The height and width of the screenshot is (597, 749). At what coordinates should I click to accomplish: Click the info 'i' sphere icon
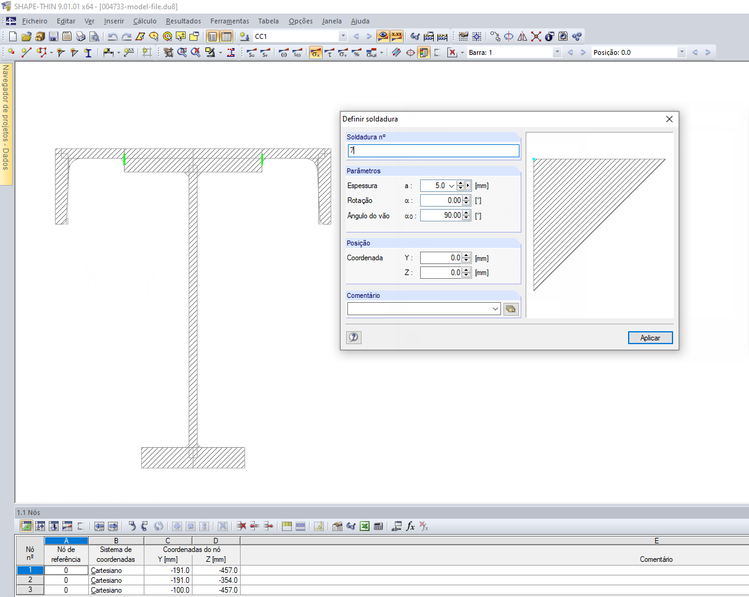[x=550, y=36]
